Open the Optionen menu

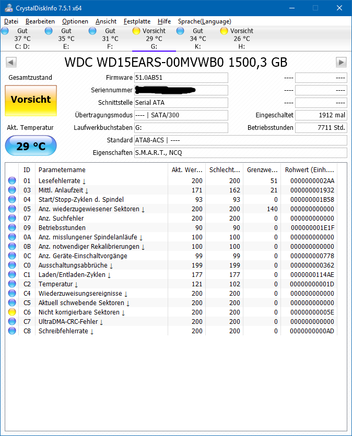coord(75,21)
